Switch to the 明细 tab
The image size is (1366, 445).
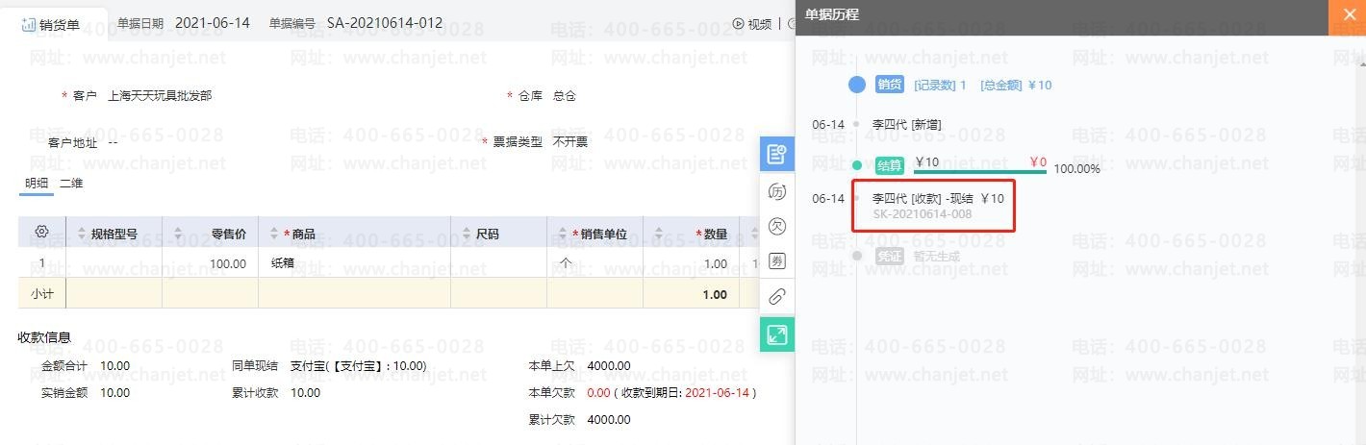coord(37,183)
